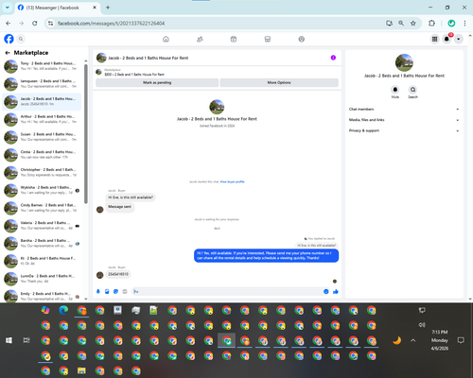Open the taskbar volume icon
Screen dimensions: 473x378
click(x=422, y=325)
